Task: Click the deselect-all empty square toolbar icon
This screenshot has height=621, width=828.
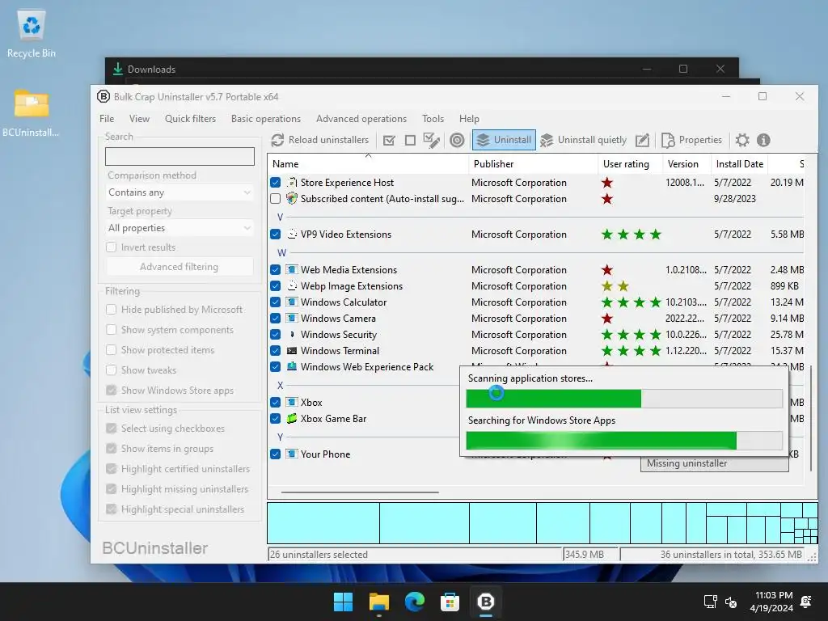Action: click(410, 141)
